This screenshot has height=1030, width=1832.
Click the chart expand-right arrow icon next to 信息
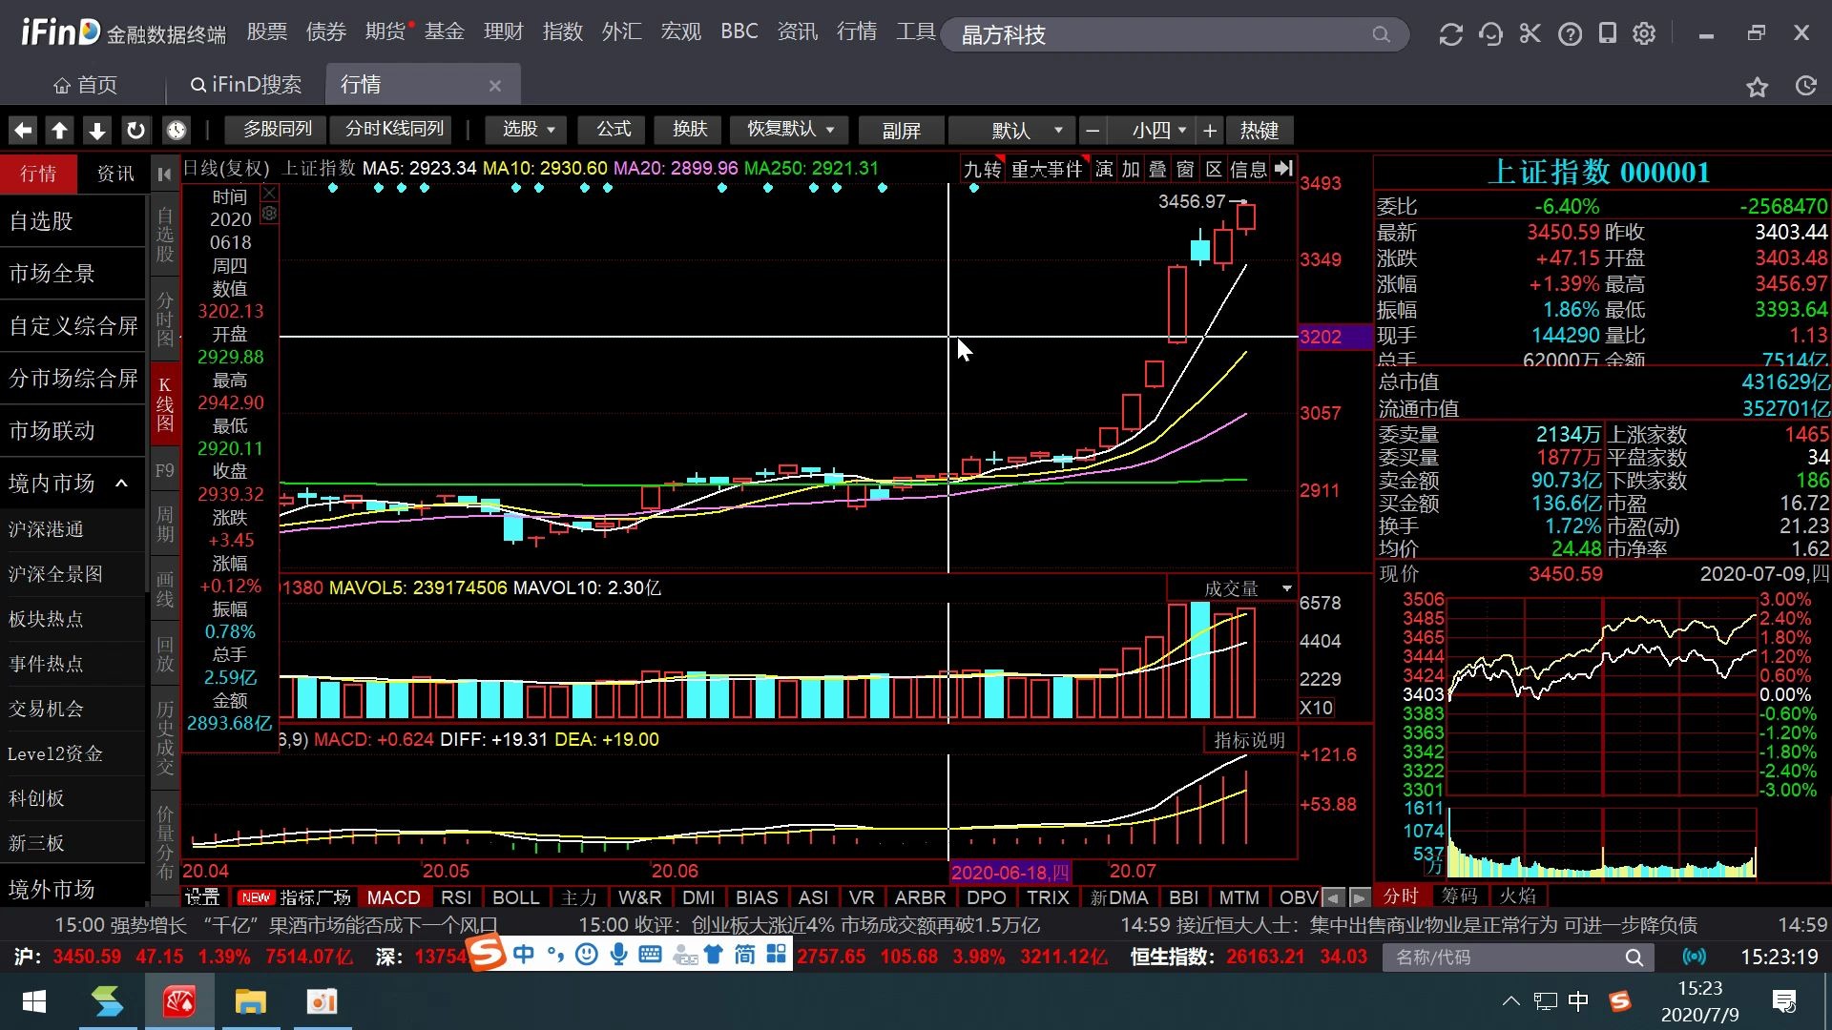click(x=1284, y=169)
